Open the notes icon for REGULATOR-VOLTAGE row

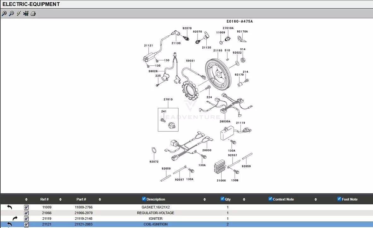pos(26,213)
